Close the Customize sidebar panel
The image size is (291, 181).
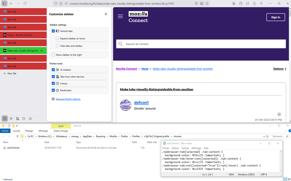(106, 14)
